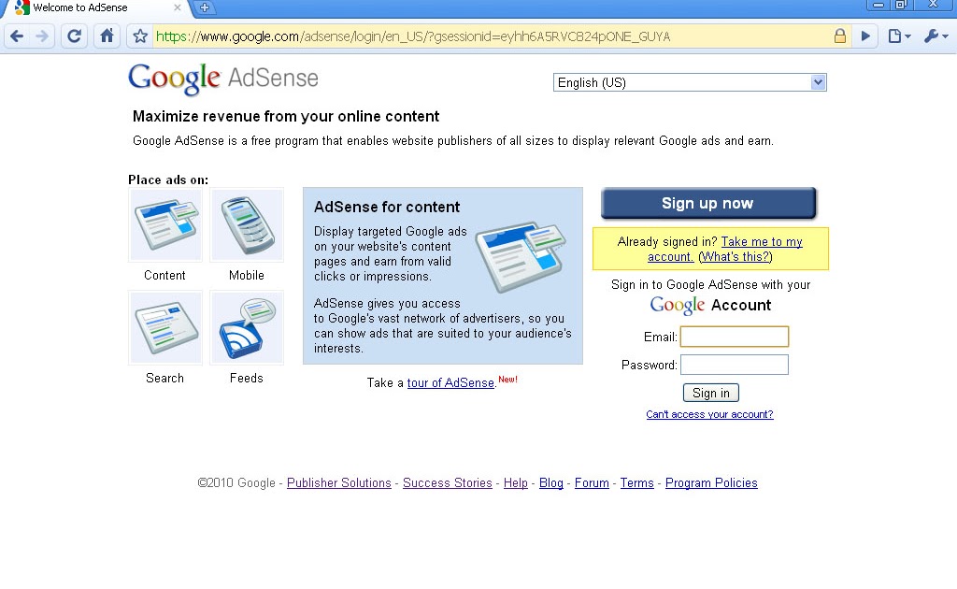
Task: Open the Can't access your account link
Action: click(x=709, y=414)
